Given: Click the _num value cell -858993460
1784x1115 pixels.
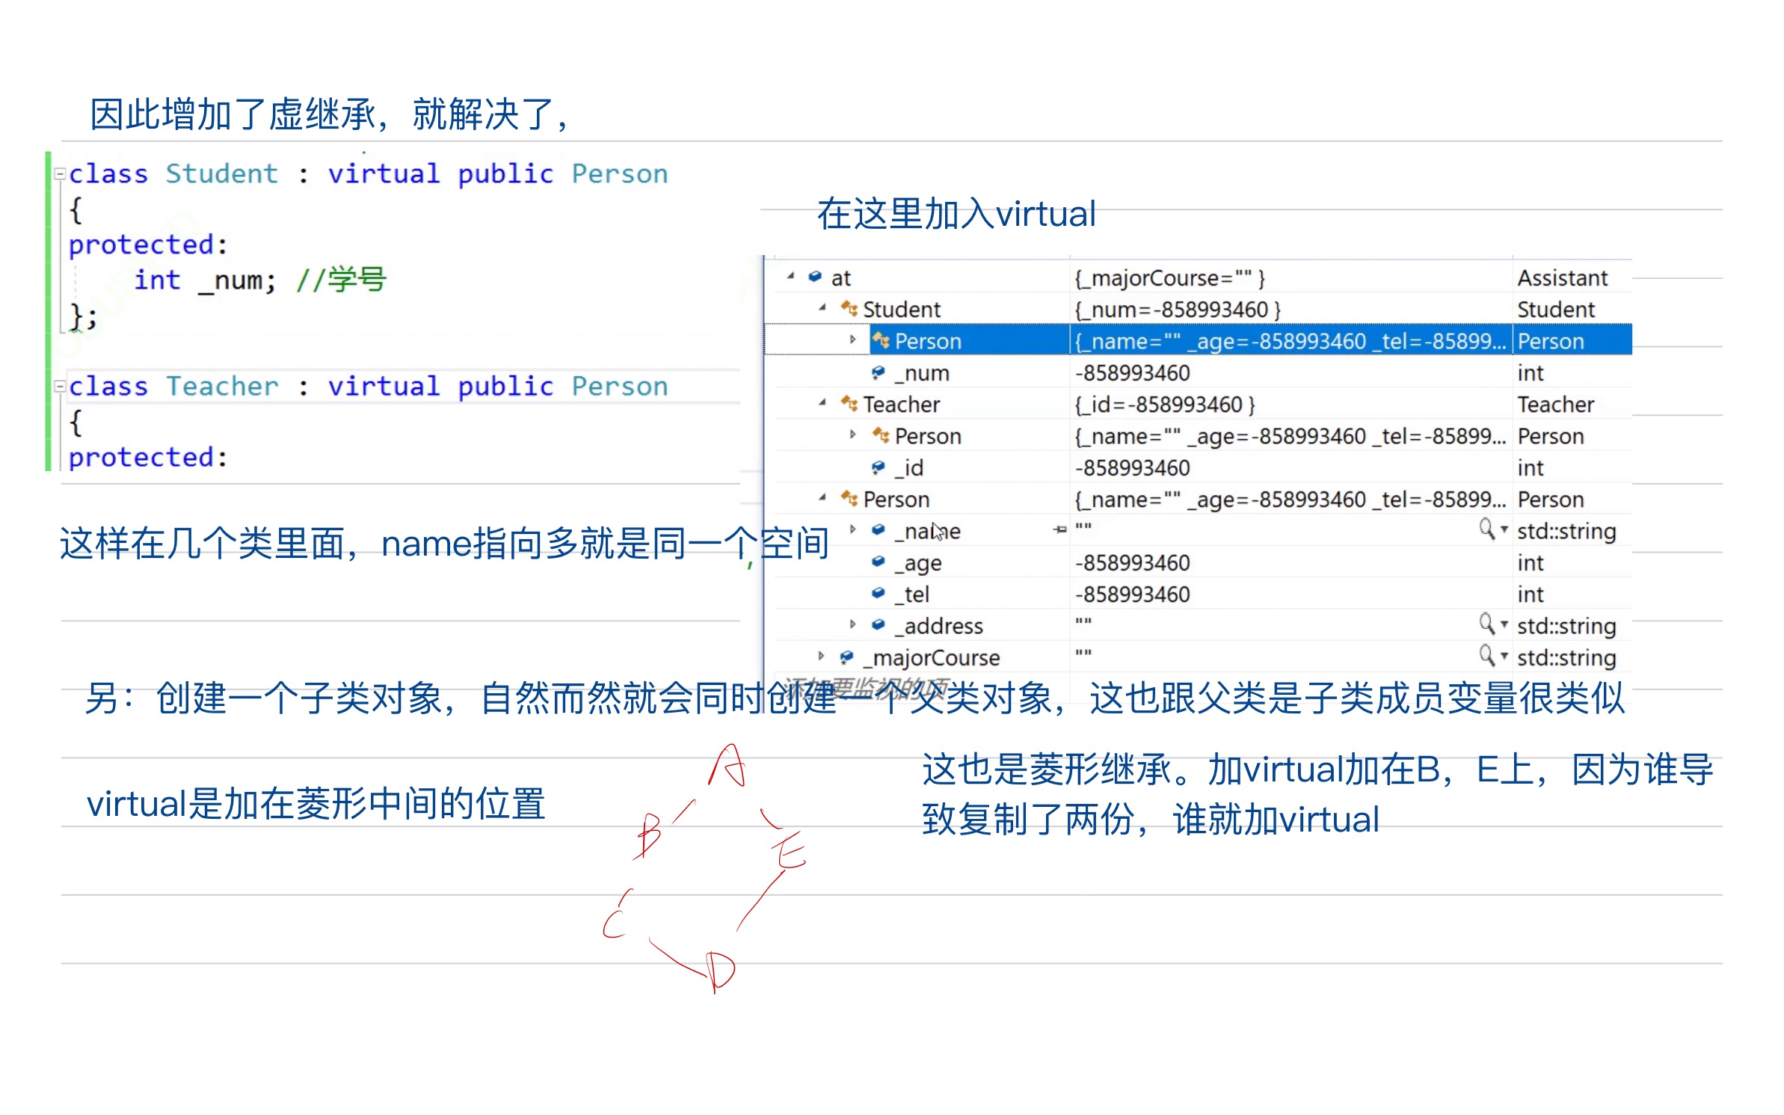Looking at the screenshot, I should [1132, 372].
